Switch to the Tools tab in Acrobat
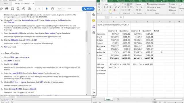Screen dimensions: 184x103 point(6,3)
